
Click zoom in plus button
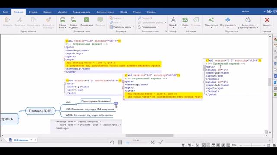click(x=264, y=145)
